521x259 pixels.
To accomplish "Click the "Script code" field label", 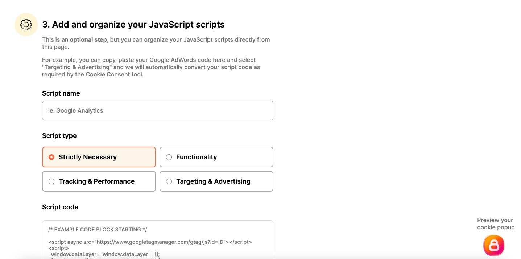I will coord(60,207).
